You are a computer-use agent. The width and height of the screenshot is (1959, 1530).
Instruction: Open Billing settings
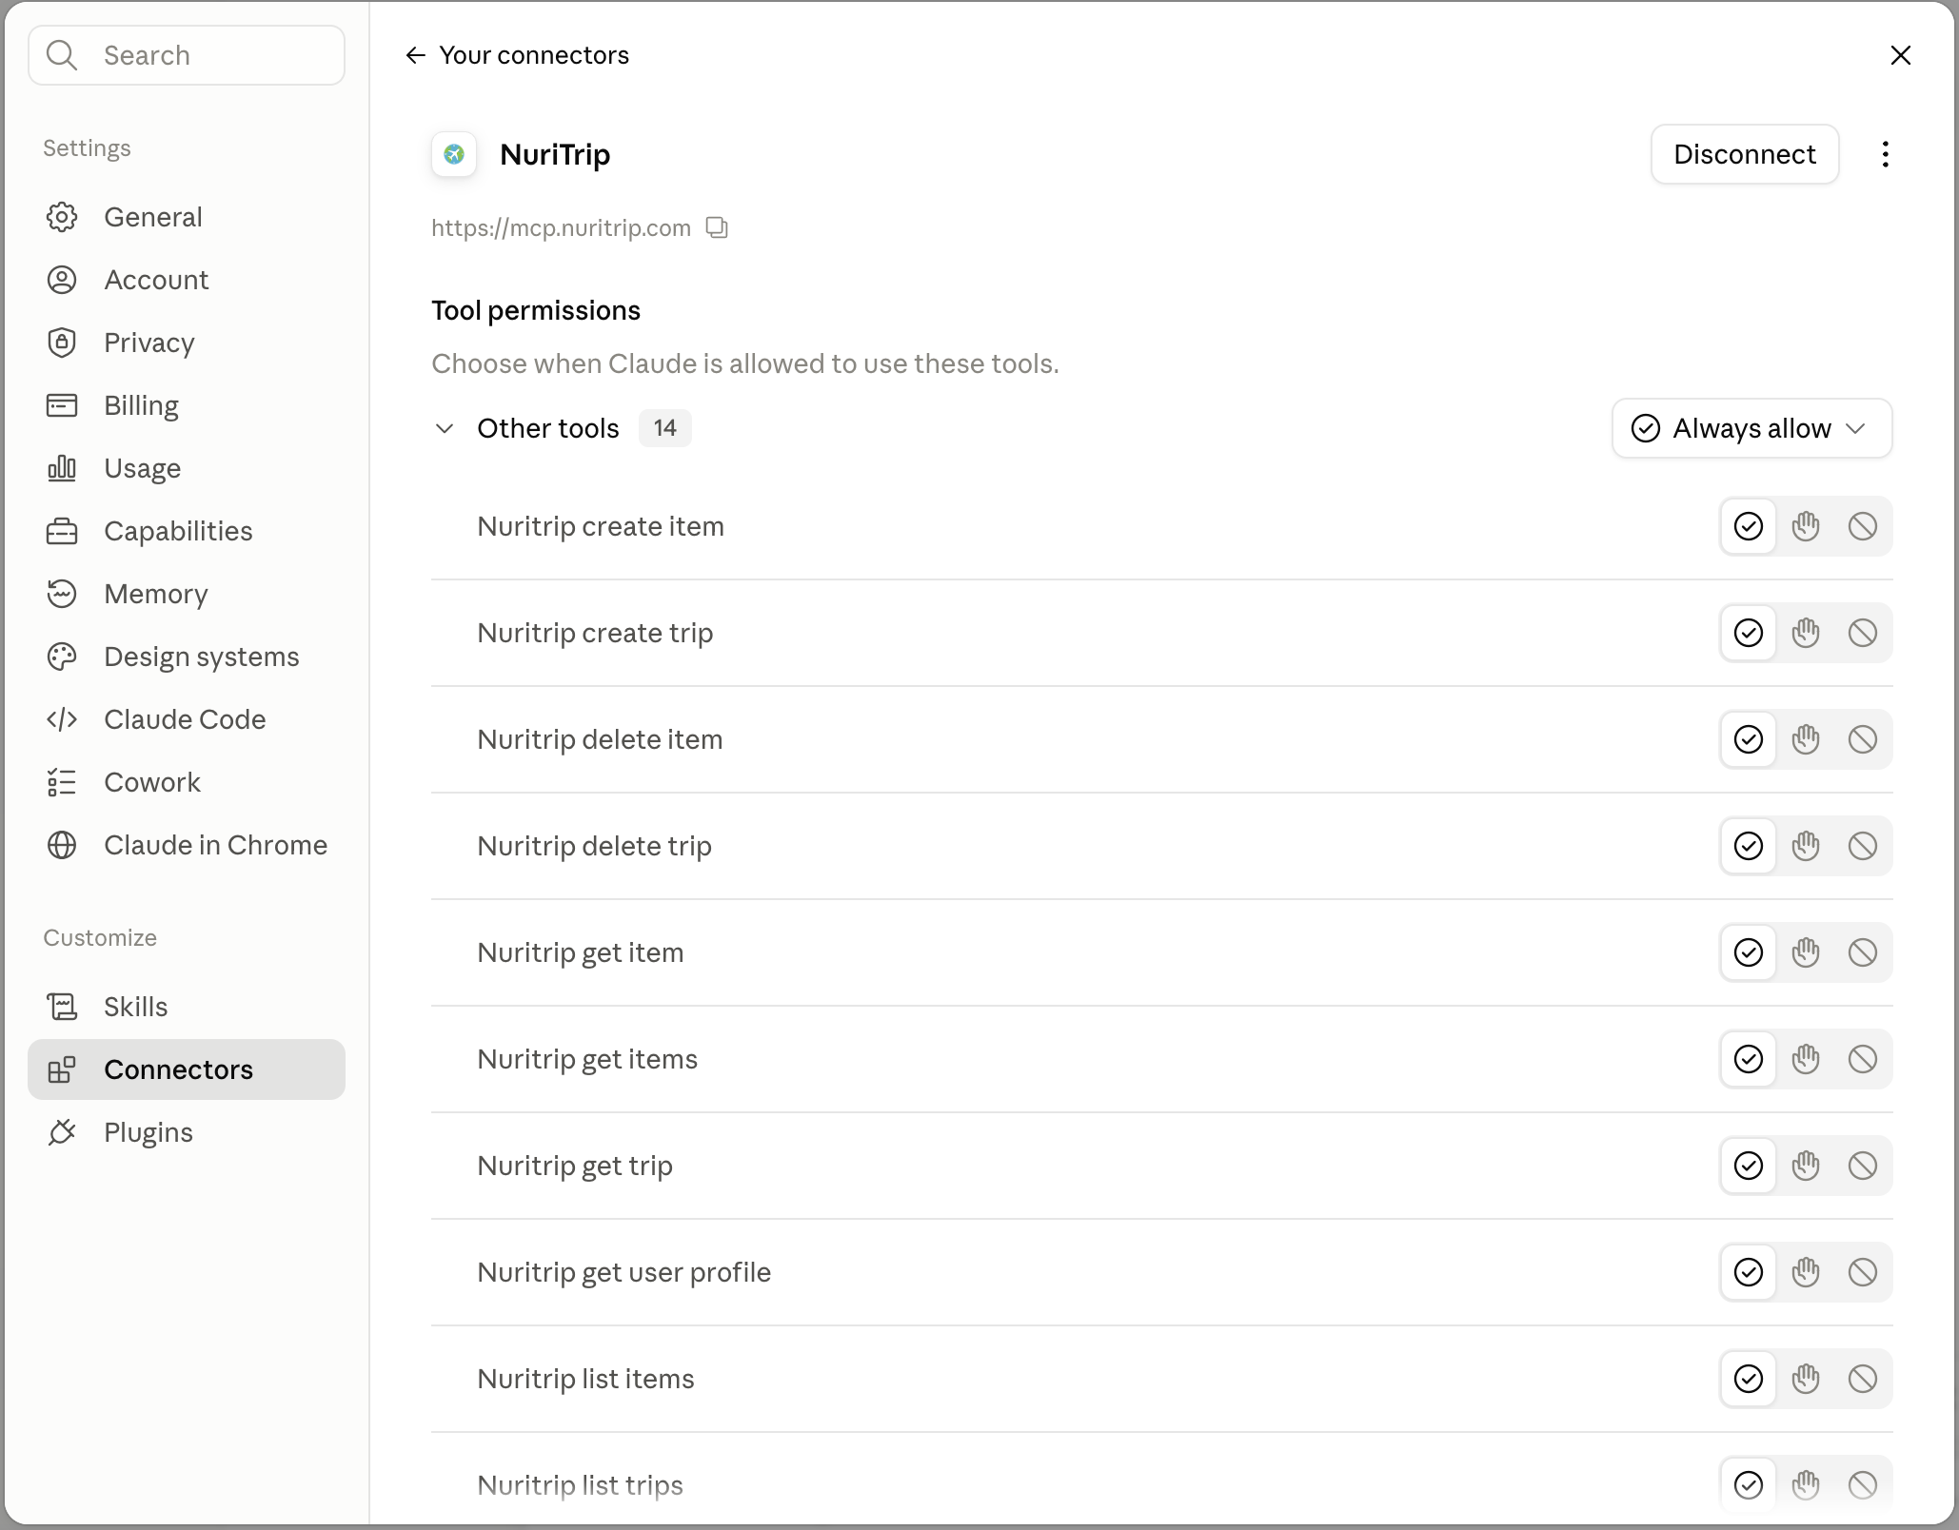187,405
